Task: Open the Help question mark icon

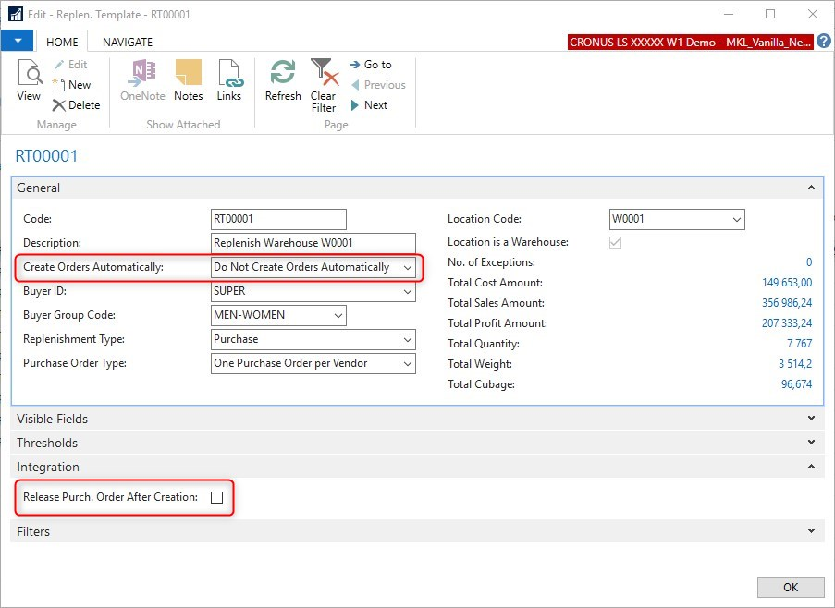Action: coord(824,42)
